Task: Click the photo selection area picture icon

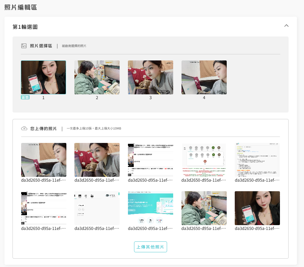Action: click(24, 46)
